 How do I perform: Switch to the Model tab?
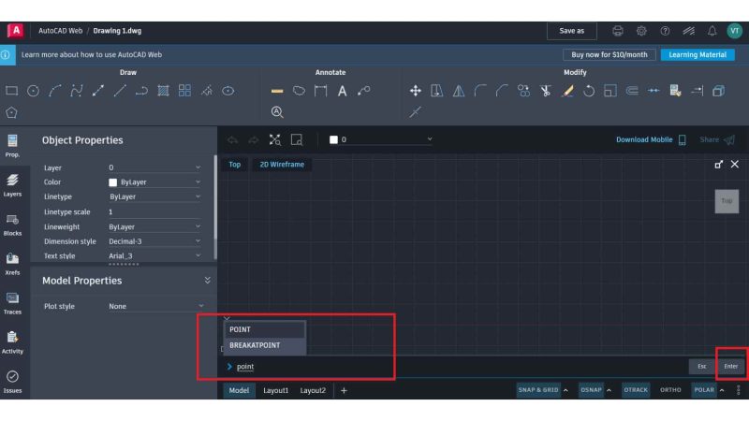(x=239, y=390)
